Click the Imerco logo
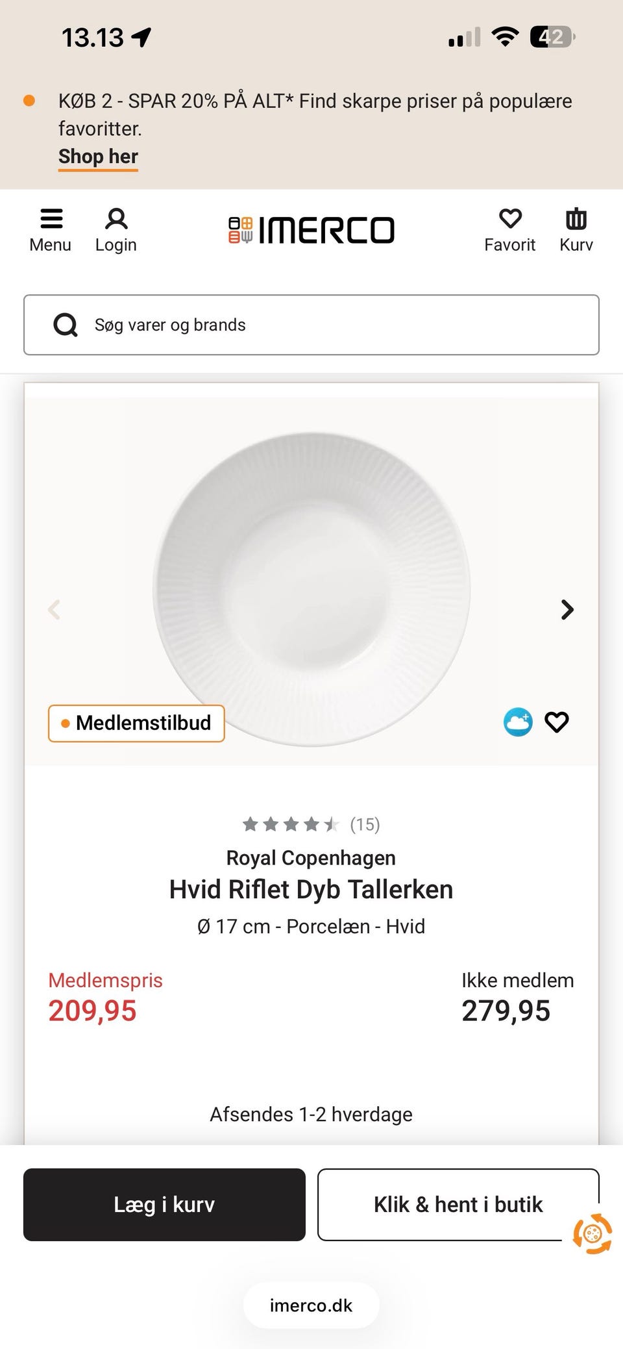 pyautogui.click(x=311, y=230)
